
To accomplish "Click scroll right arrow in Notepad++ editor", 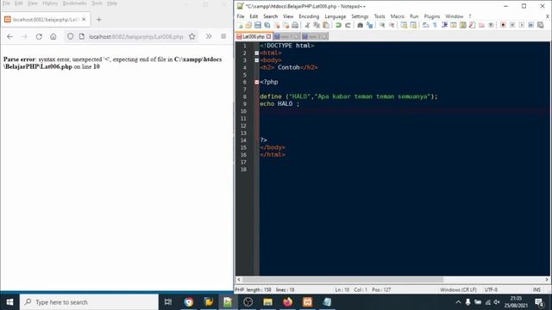I will 547,280.
